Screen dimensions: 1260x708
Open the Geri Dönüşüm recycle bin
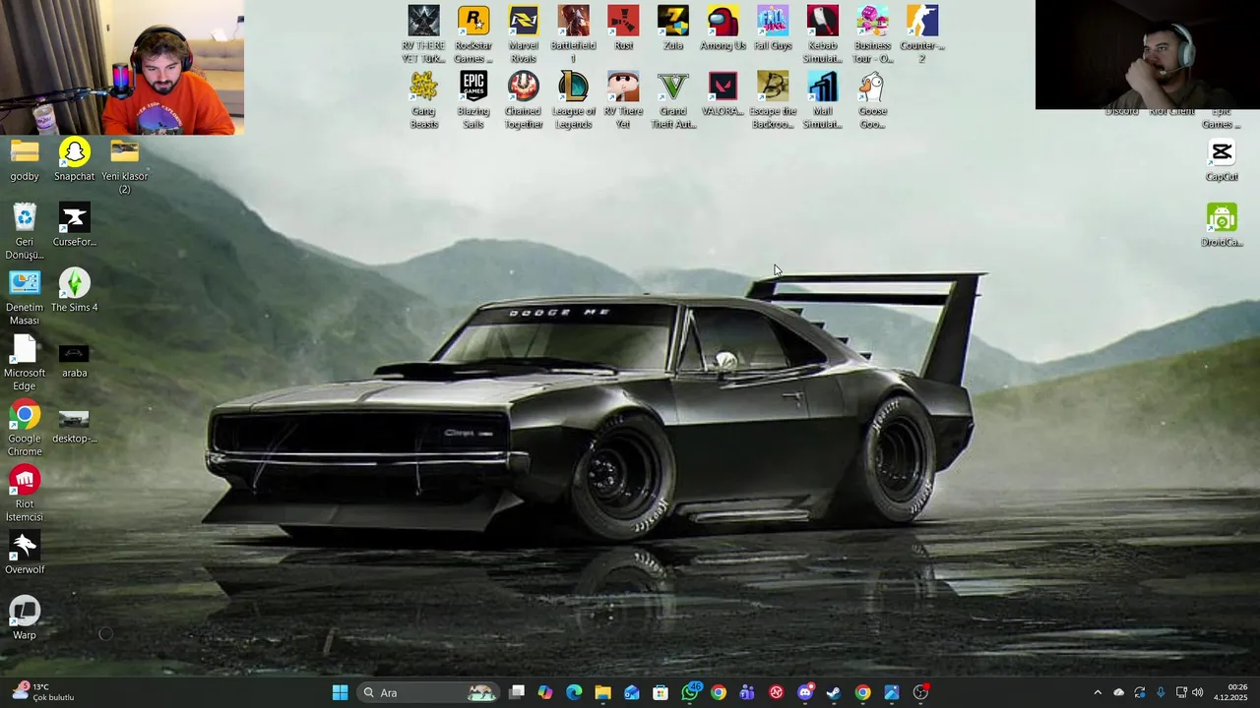point(25,231)
